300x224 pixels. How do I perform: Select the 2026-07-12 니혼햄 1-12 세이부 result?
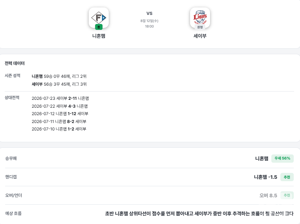[60, 114]
